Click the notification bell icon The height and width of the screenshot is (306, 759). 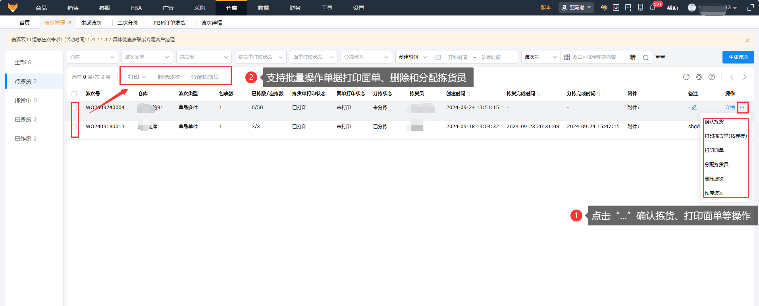tap(652, 8)
